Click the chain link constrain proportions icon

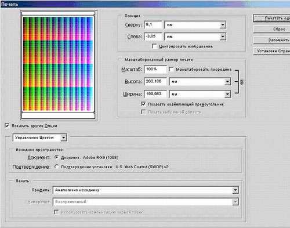242,82
